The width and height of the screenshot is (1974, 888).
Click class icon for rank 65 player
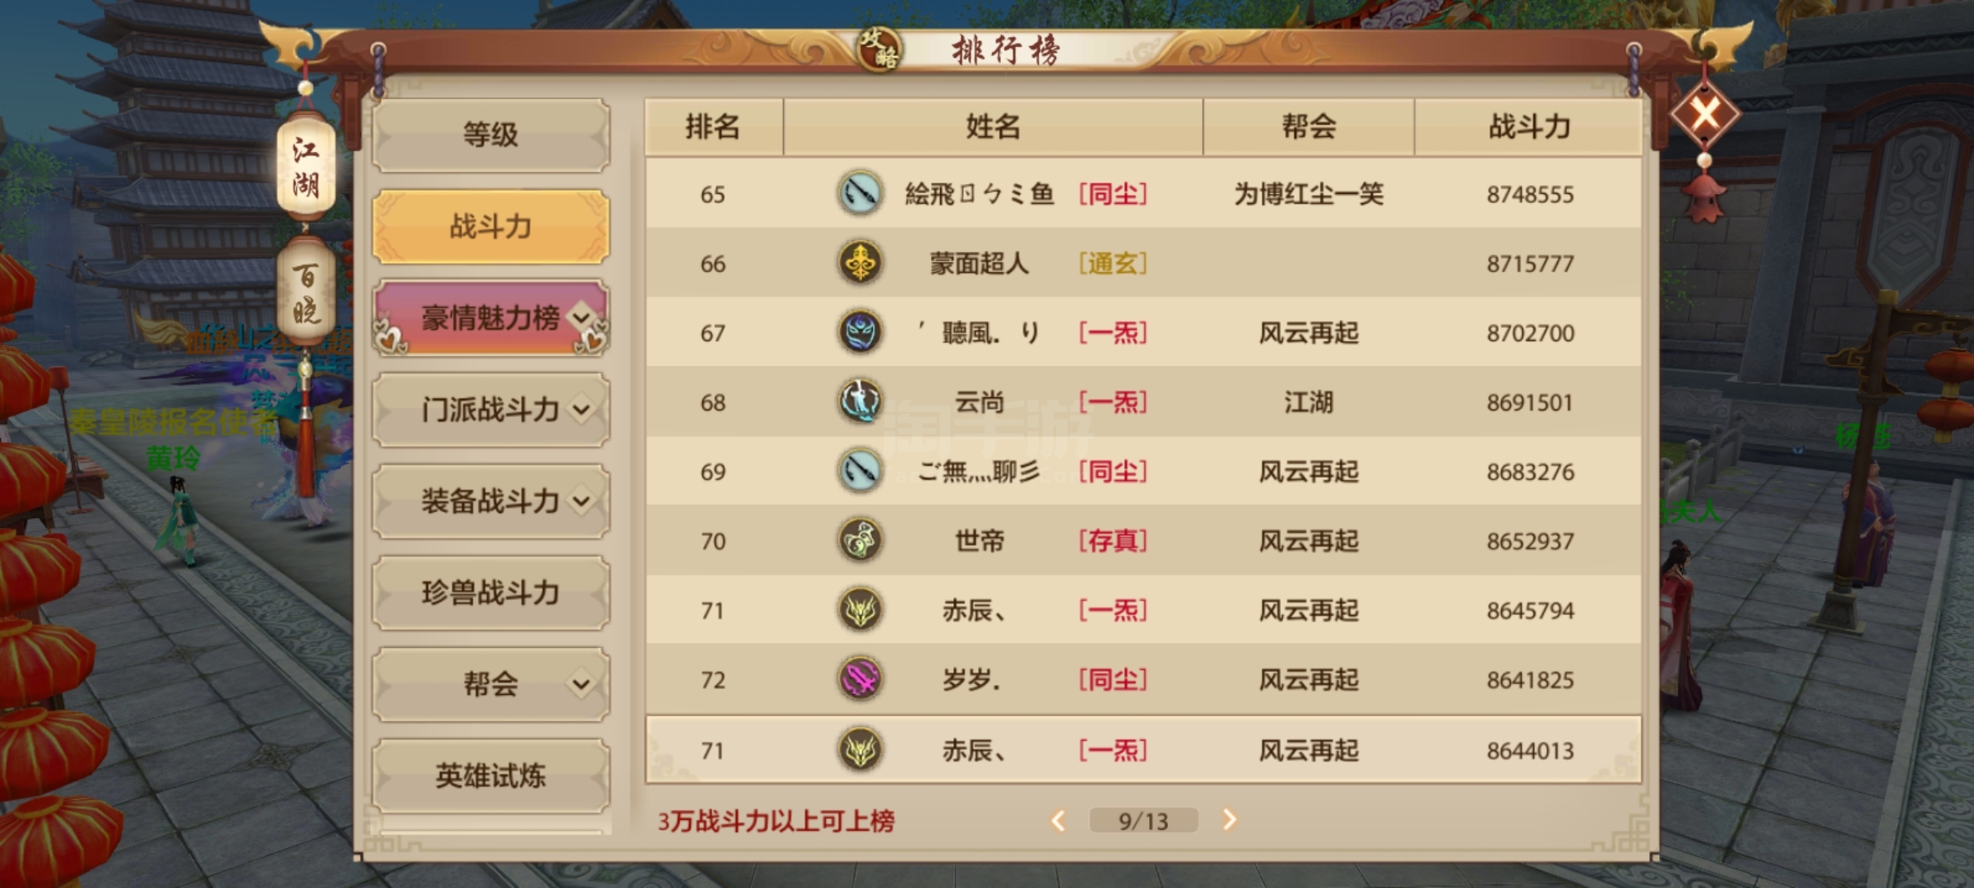[860, 194]
